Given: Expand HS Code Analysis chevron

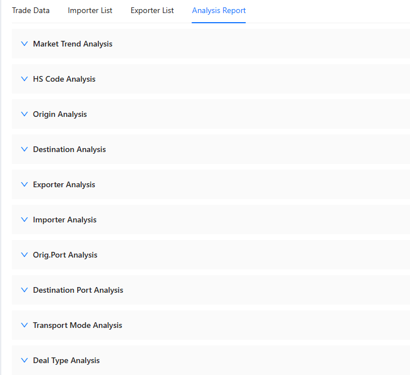Looking at the screenshot, I should (24, 79).
